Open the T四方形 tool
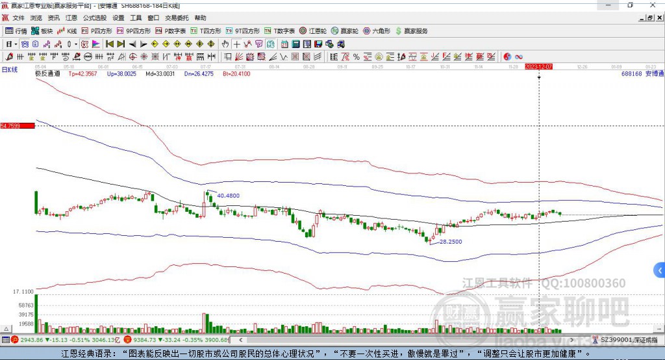Image resolution: width=665 pixels, height=360 pixels. coord(206,31)
